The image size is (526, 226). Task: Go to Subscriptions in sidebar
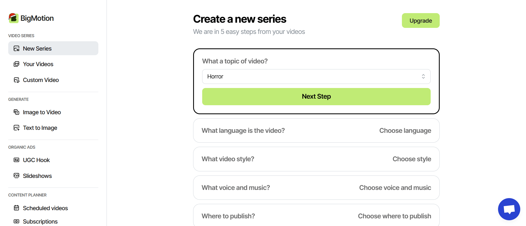pyautogui.click(x=40, y=221)
